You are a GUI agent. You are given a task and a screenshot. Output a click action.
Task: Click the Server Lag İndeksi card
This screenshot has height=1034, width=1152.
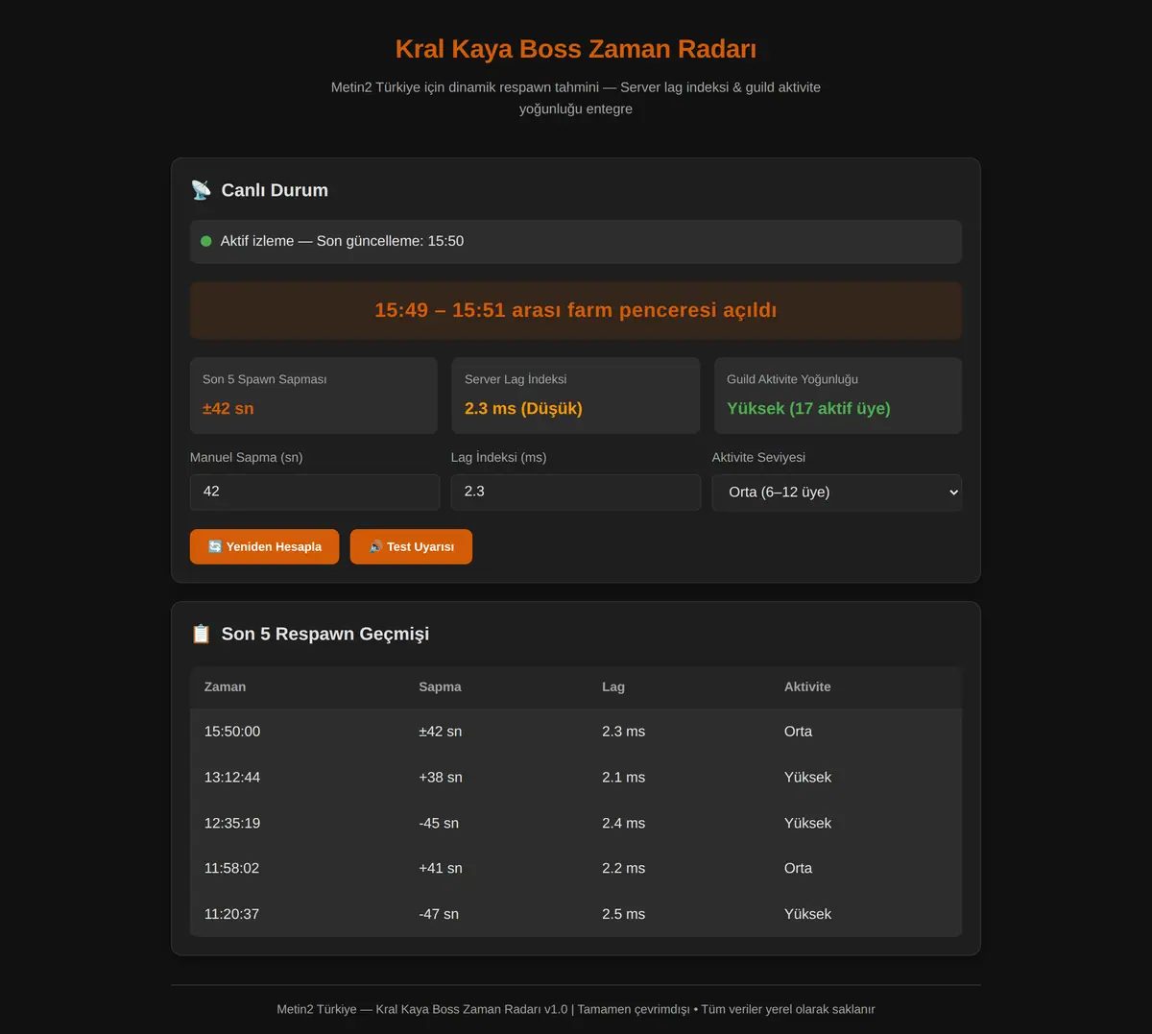tap(576, 396)
